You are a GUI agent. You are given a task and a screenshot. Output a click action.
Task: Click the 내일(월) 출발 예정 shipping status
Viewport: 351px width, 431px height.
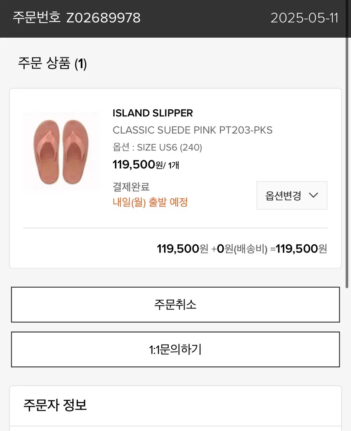click(x=150, y=202)
